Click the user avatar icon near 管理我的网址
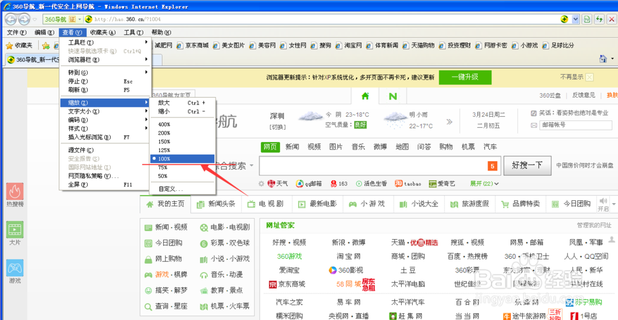Image resolution: width=618 pixels, height=320 pixels. pos(611,239)
